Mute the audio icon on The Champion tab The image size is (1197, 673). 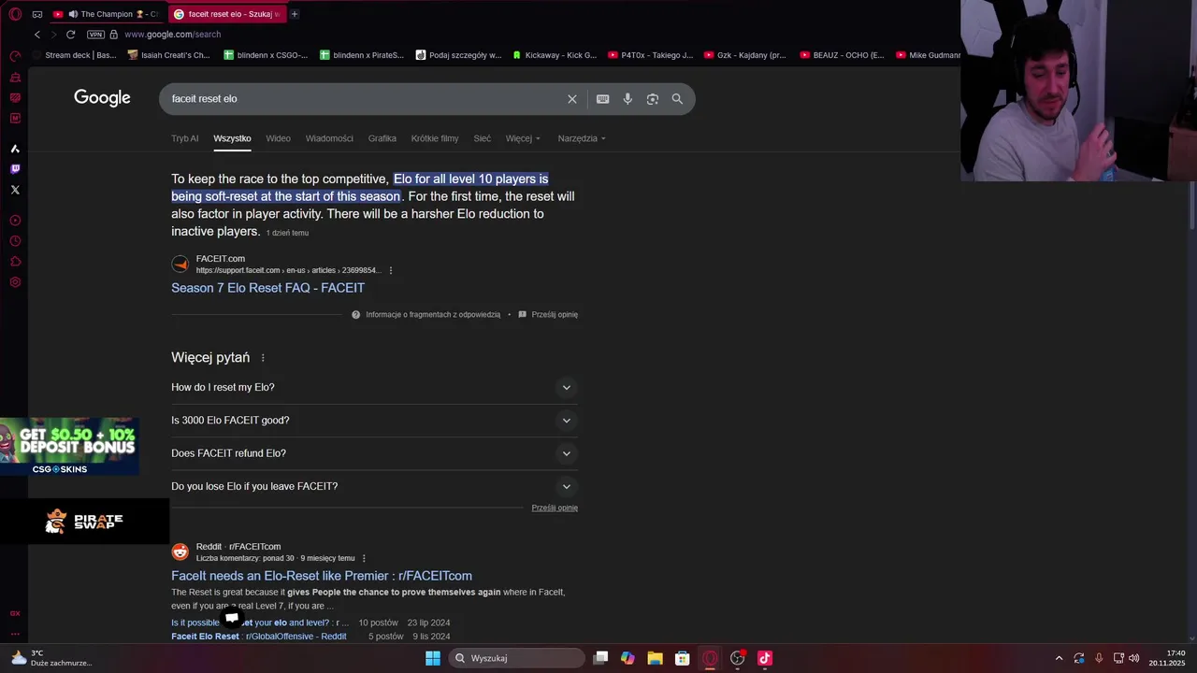72,14
